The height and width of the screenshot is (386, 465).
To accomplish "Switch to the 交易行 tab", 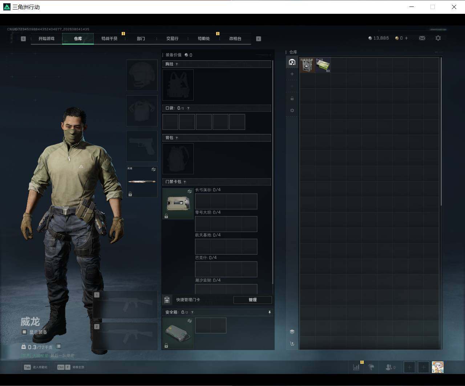I will coord(172,38).
